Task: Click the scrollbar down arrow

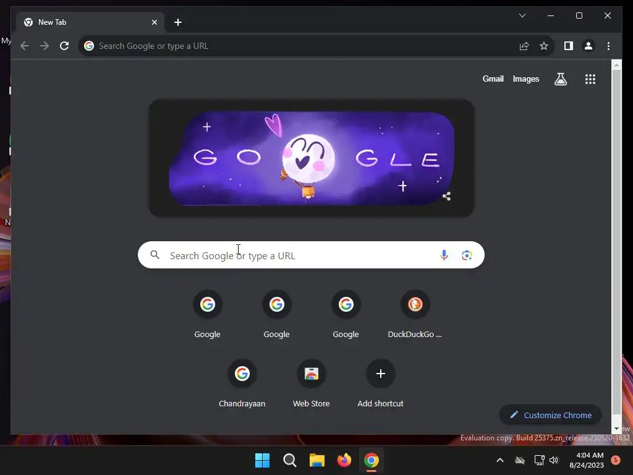Action: (x=616, y=429)
